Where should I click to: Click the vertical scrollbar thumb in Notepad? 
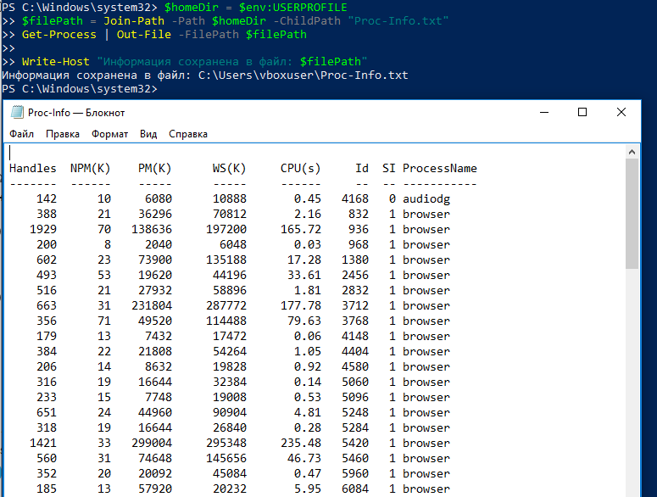(632, 214)
